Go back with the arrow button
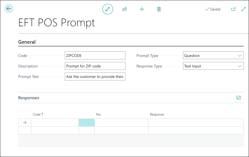 click(x=9, y=9)
